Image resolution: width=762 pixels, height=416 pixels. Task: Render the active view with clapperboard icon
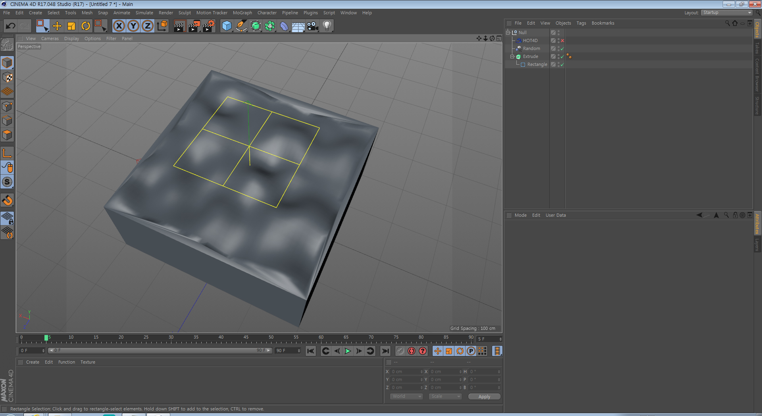point(179,26)
